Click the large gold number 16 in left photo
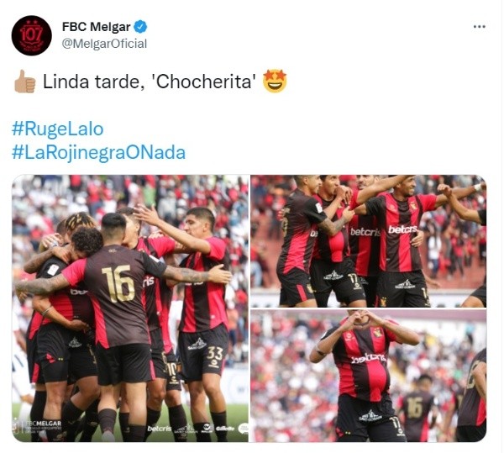Viewport: 504px width, 453px height. (x=118, y=284)
